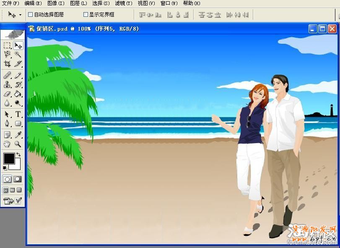Select the Magic Wand tool
Screen dimensions: 340x248
[x=18, y=54]
